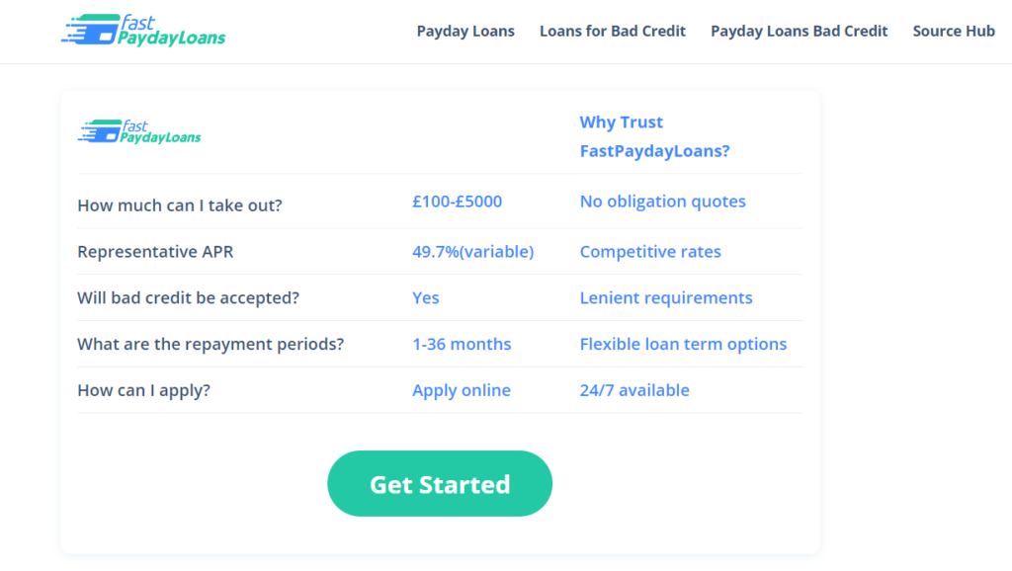Click the Representative APR row label
This screenshot has height=571, width=1012.
[155, 252]
